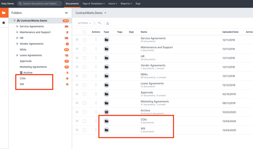Expand the HR tree node
The image size is (253, 149).
17,38
